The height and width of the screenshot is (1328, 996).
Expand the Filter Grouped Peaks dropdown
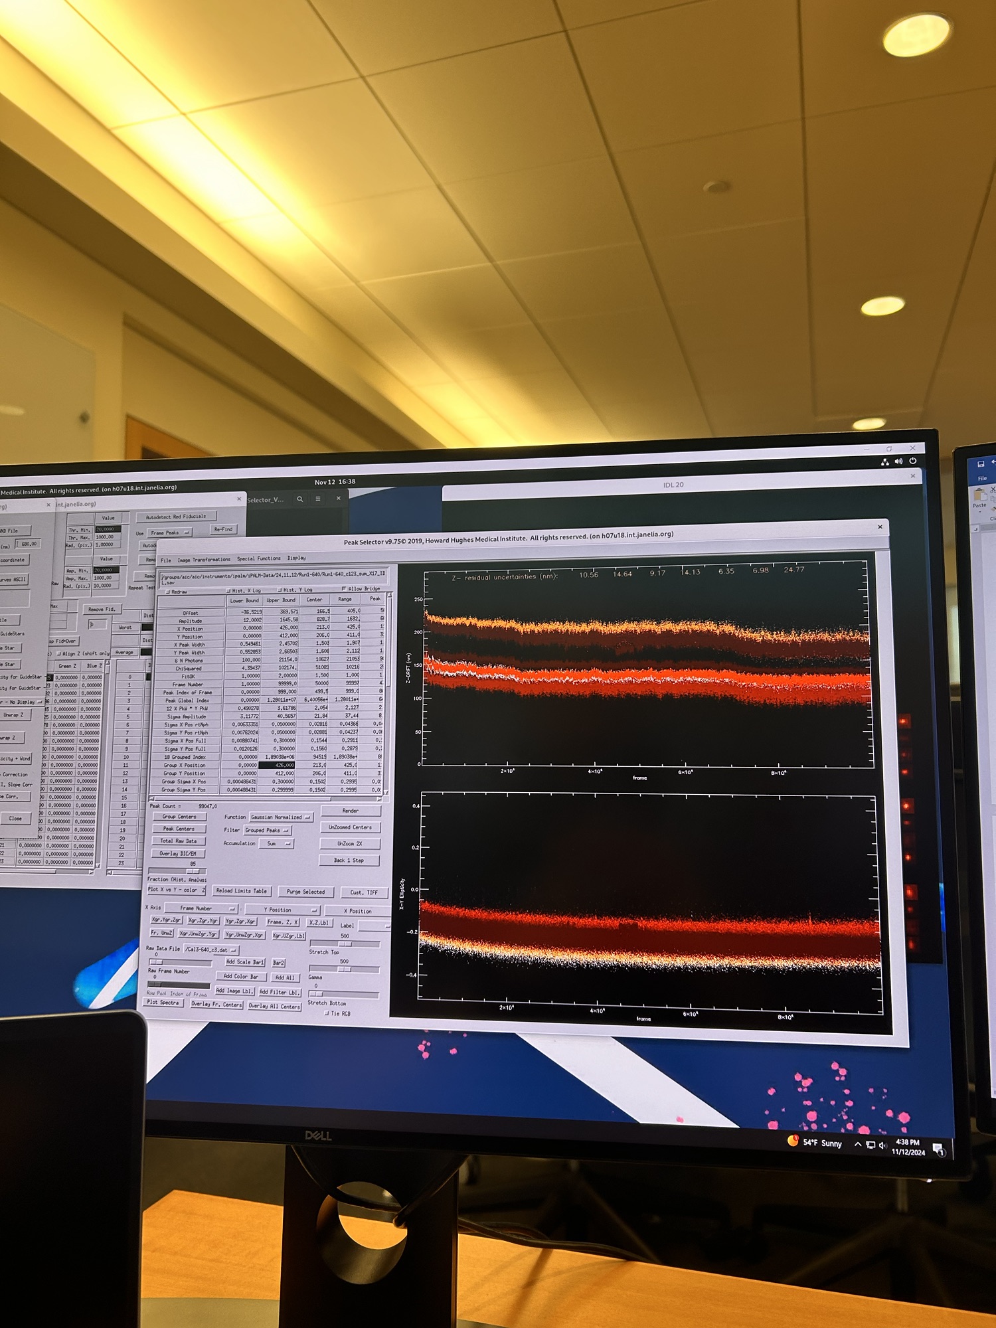(267, 830)
